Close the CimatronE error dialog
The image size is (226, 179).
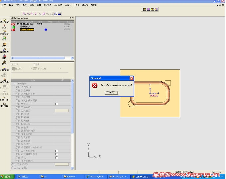(x=132, y=78)
